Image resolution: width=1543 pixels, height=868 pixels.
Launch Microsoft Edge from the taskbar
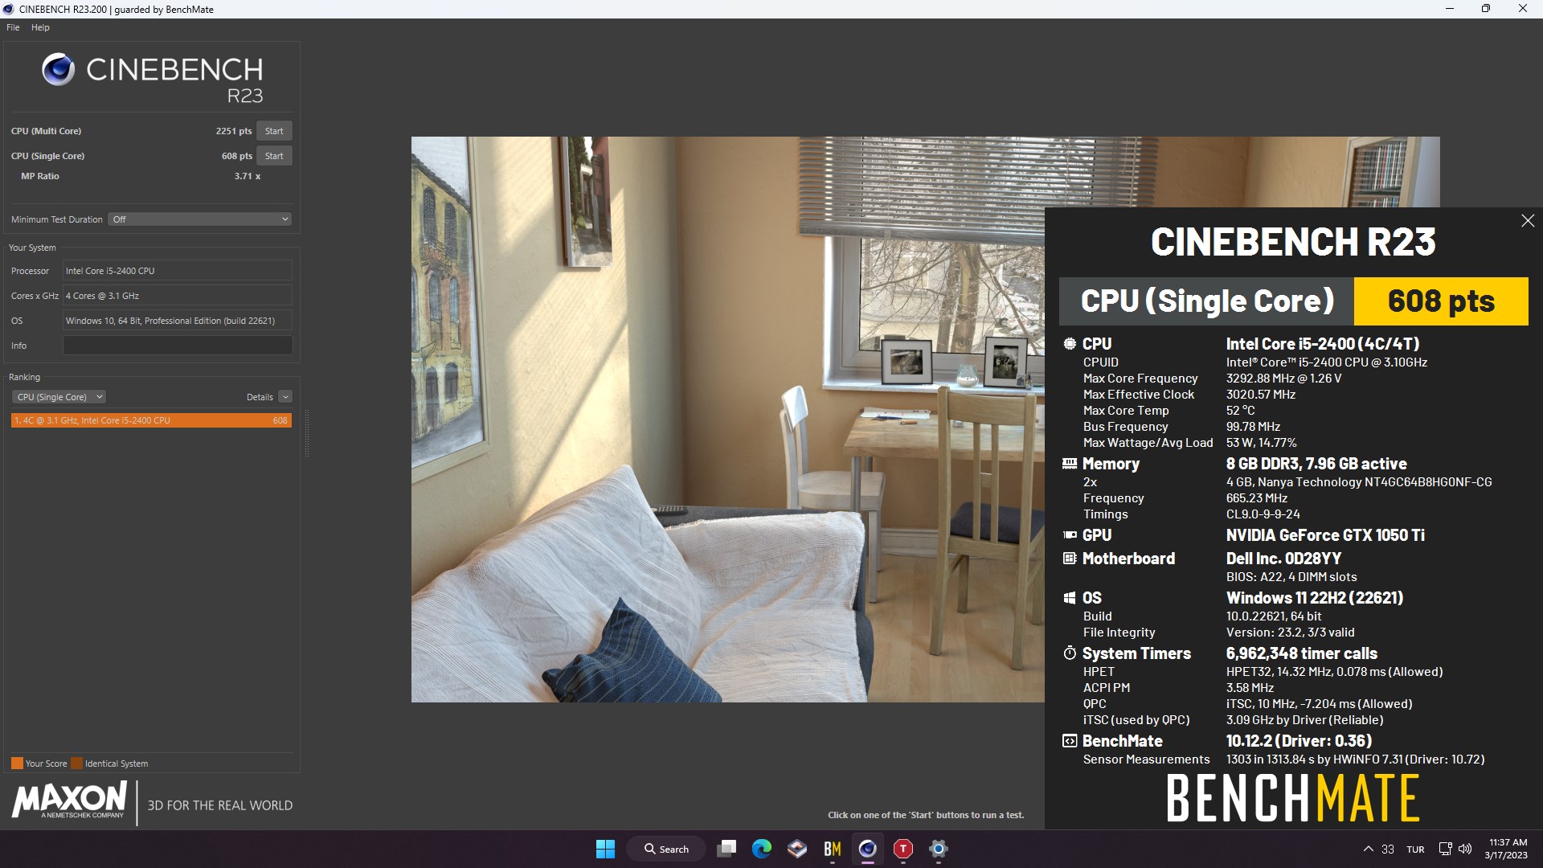click(761, 849)
